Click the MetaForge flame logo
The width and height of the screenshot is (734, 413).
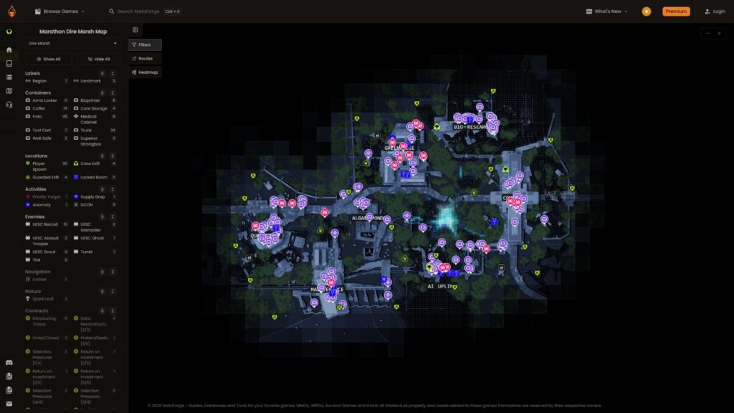(11, 11)
